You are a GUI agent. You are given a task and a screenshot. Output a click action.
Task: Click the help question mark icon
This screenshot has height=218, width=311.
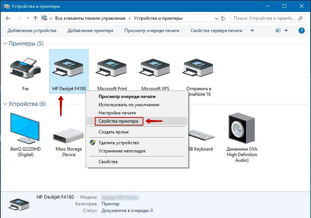pyautogui.click(x=302, y=31)
